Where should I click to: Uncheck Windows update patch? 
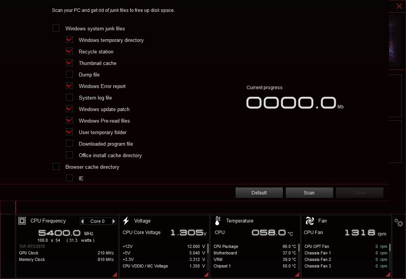click(69, 109)
